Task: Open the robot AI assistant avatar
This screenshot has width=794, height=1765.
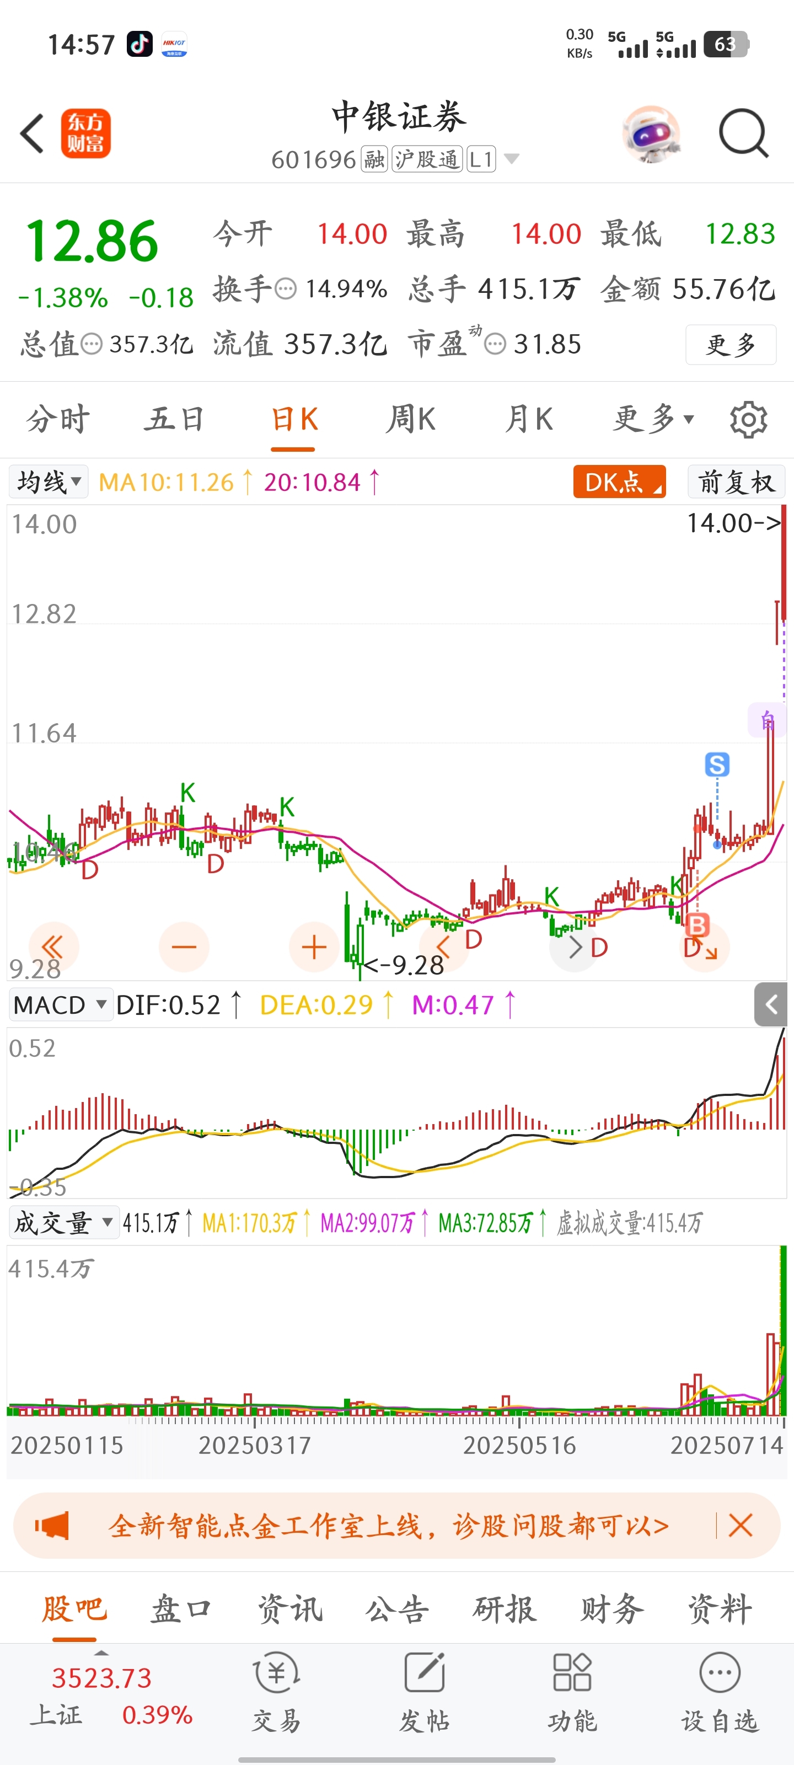Action: click(x=651, y=133)
